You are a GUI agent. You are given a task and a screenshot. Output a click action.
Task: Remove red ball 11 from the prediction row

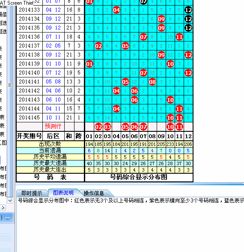[x=179, y=127]
